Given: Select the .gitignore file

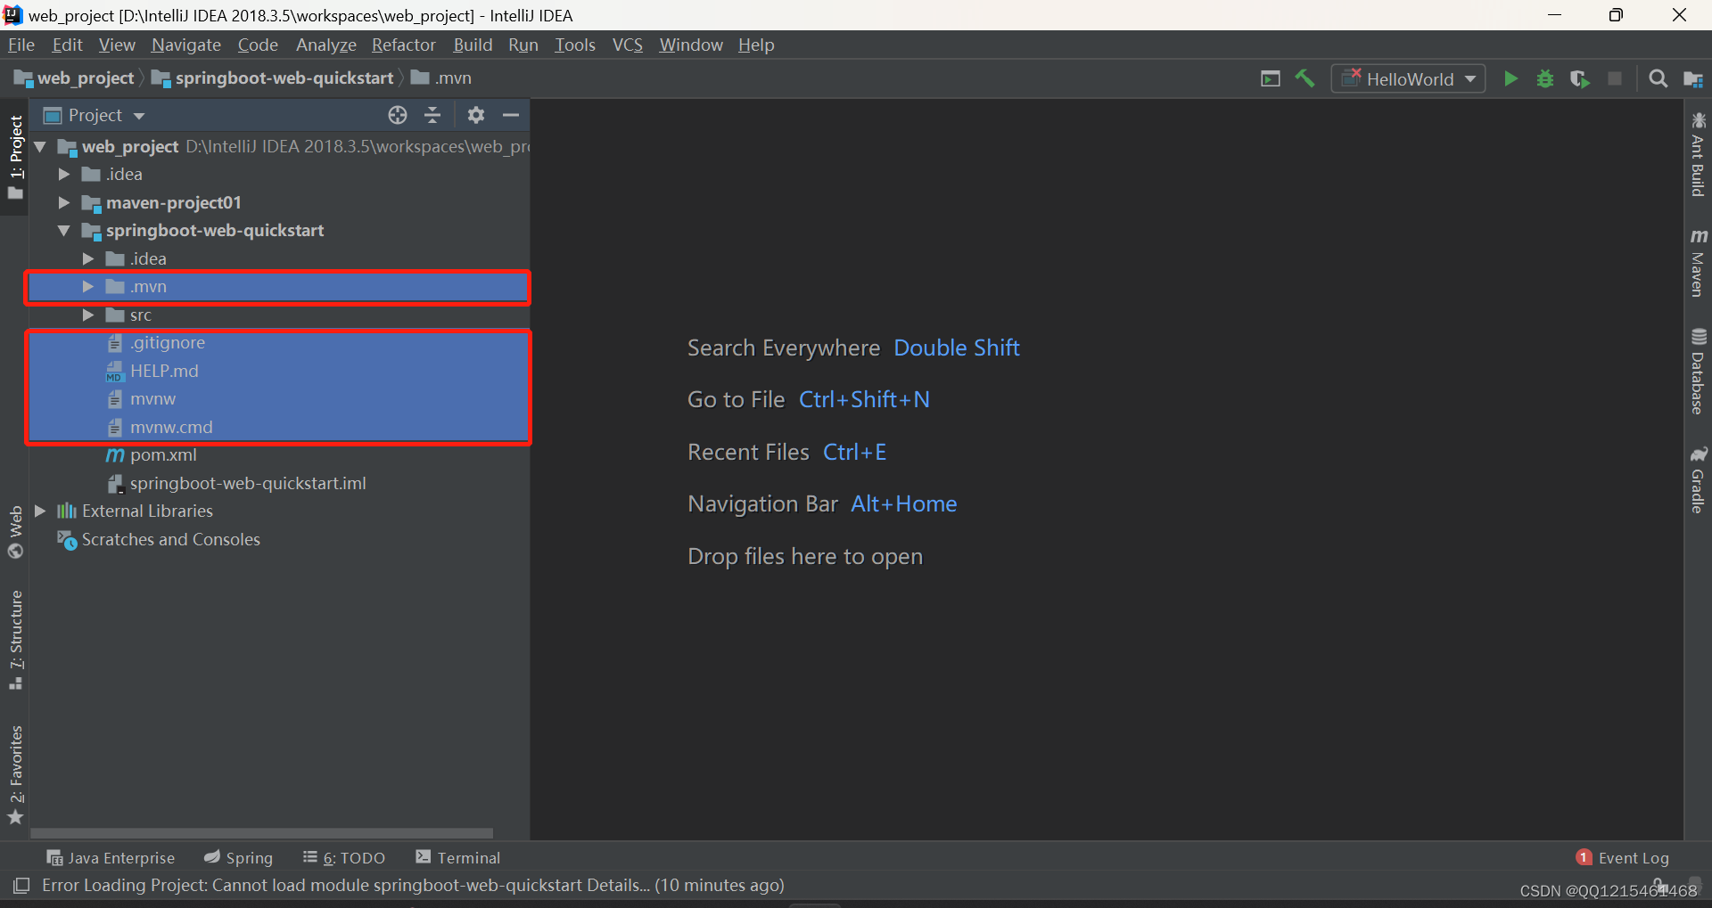Looking at the screenshot, I should point(279,342).
